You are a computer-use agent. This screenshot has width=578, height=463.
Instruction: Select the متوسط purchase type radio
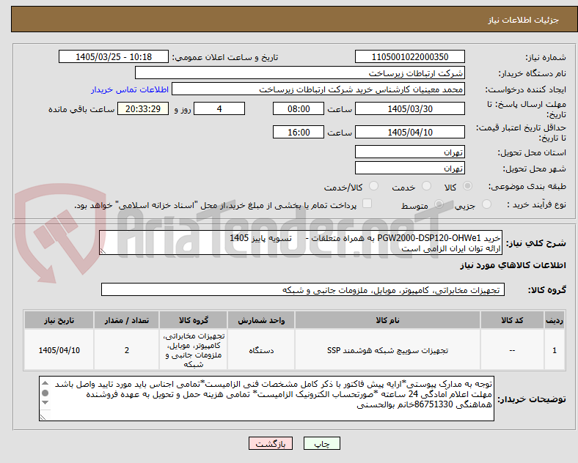point(439,204)
